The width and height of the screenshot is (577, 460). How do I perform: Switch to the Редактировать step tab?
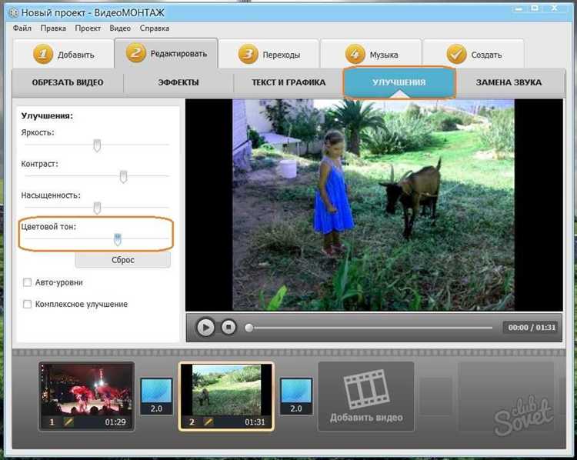tap(166, 54)
